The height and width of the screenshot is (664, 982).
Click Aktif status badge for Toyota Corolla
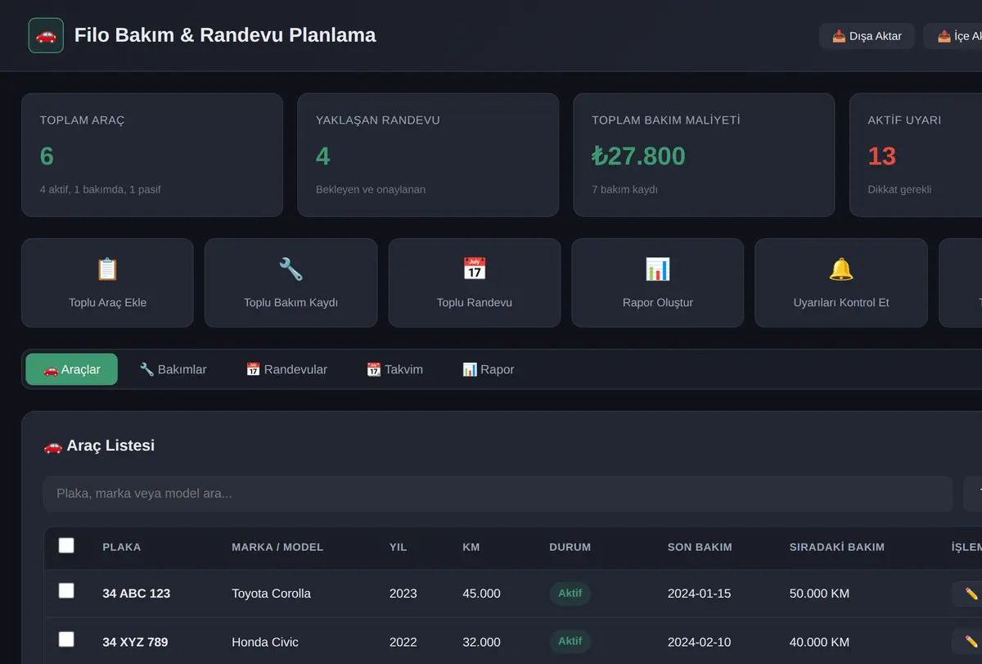(570, 593)
